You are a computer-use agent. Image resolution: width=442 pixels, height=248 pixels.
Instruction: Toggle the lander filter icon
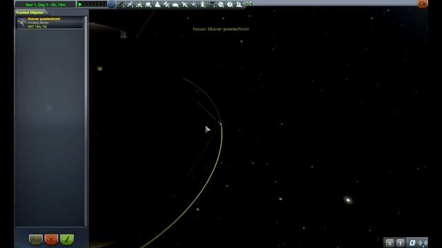pyautogui.click(x=148, y=4)
